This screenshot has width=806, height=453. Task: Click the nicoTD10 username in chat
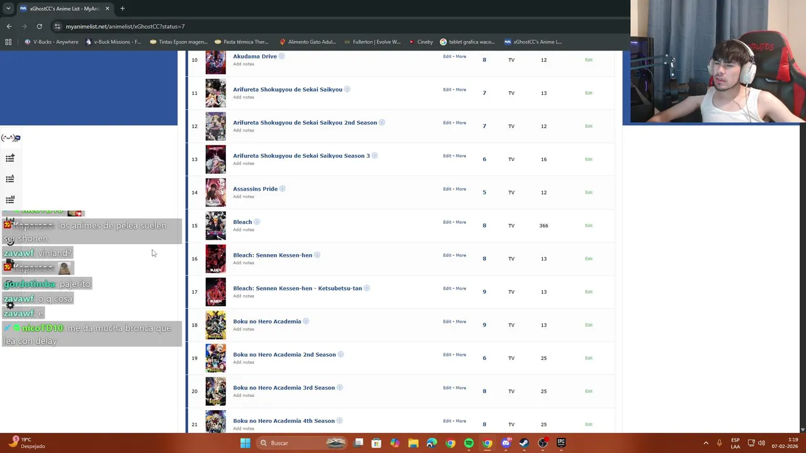pyautogui.click(x=43, y=328)
